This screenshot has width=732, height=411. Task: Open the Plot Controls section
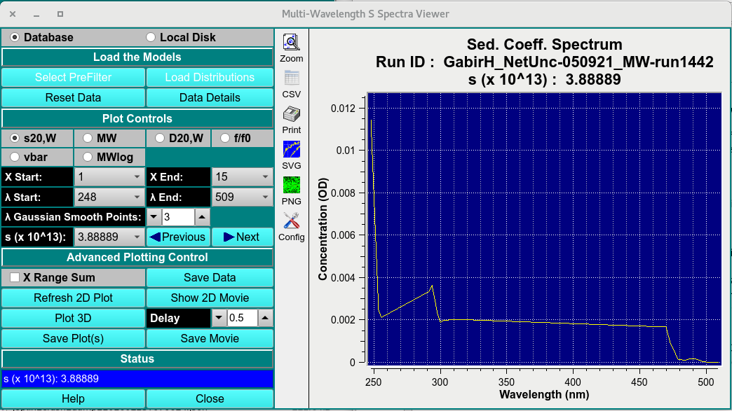[x=137, y=118]
